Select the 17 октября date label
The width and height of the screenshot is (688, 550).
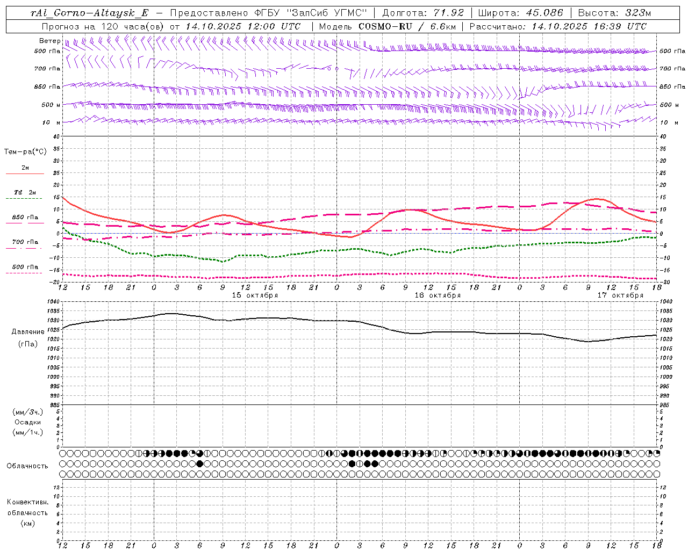point(620,295)
